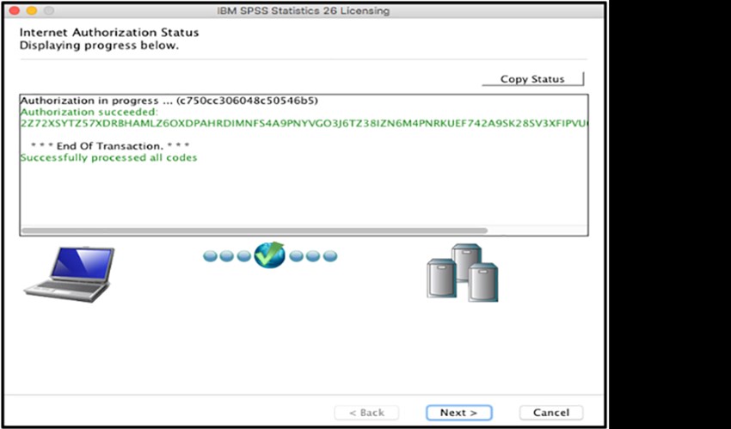
Task: Click the Next > button
Action: click(x=458, y=413)
